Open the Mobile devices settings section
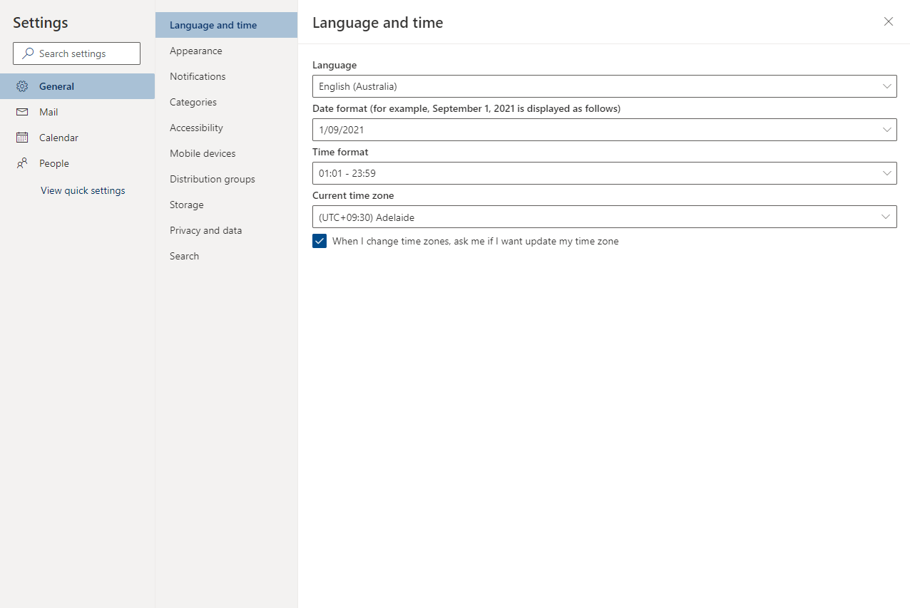The image size is (910, 608). point(226,153)
